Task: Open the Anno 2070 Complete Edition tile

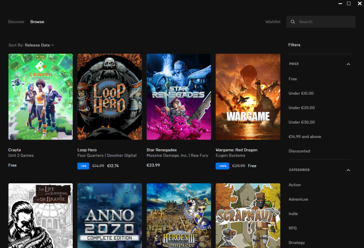Action: [x=110, y=216]
